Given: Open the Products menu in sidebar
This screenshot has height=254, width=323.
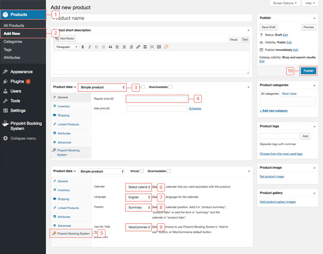Looking at the screenshot, I should 23,15.
